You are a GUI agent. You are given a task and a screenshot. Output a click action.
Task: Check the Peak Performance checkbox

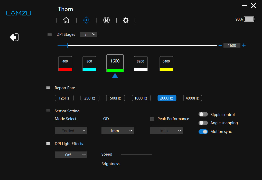pyautogui.click(x=152, y=119)
